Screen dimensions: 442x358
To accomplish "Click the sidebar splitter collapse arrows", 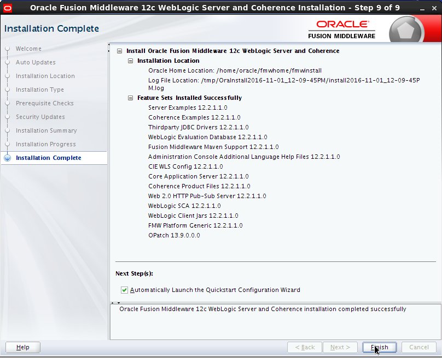I will [x=109, y=48].
